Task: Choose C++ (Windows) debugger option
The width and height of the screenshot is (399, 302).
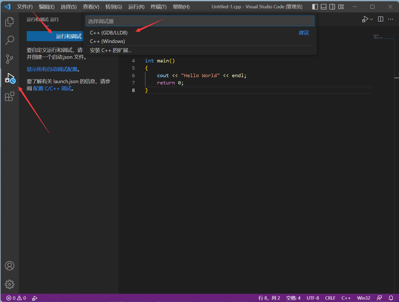Action: [x=200, y=41]
